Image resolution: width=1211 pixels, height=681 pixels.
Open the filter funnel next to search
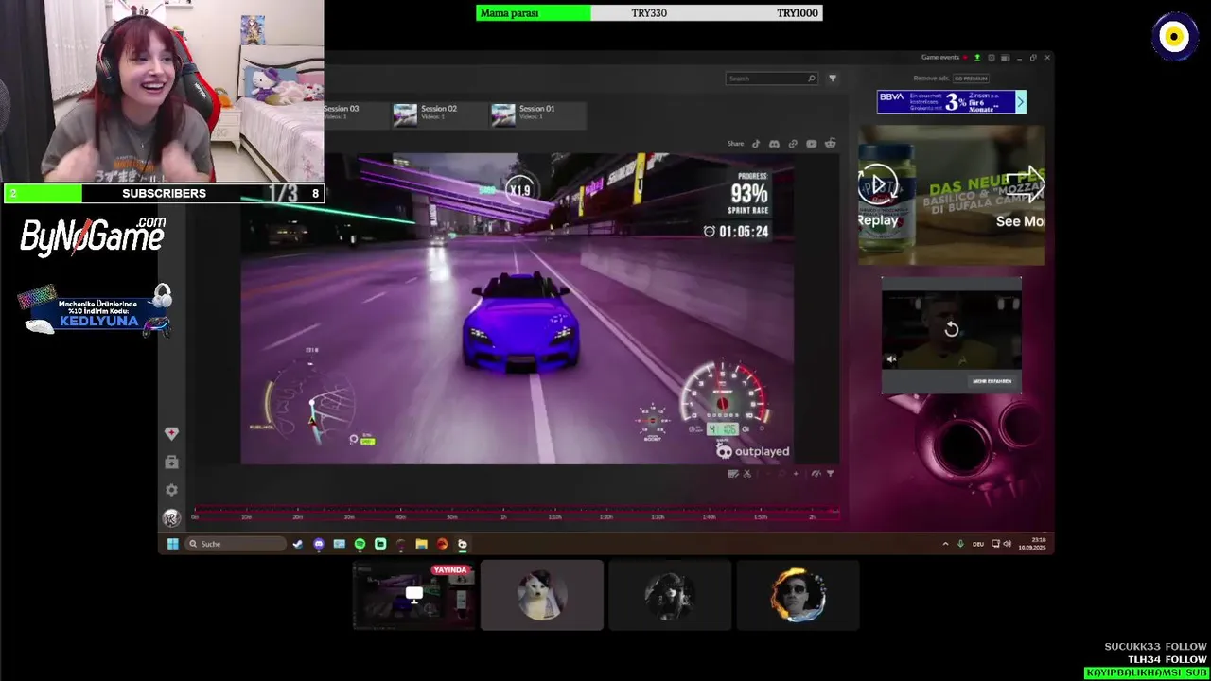[x=833, y=79]
